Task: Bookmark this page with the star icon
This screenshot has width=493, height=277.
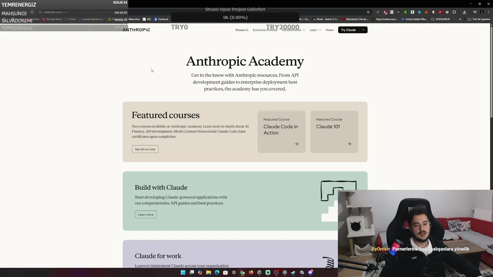Action: [x=368, y=12]
